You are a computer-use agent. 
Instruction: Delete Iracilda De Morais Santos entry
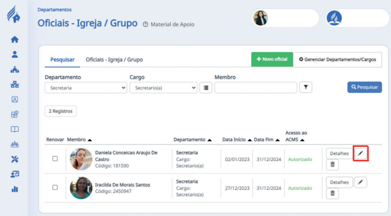point(332,194)
